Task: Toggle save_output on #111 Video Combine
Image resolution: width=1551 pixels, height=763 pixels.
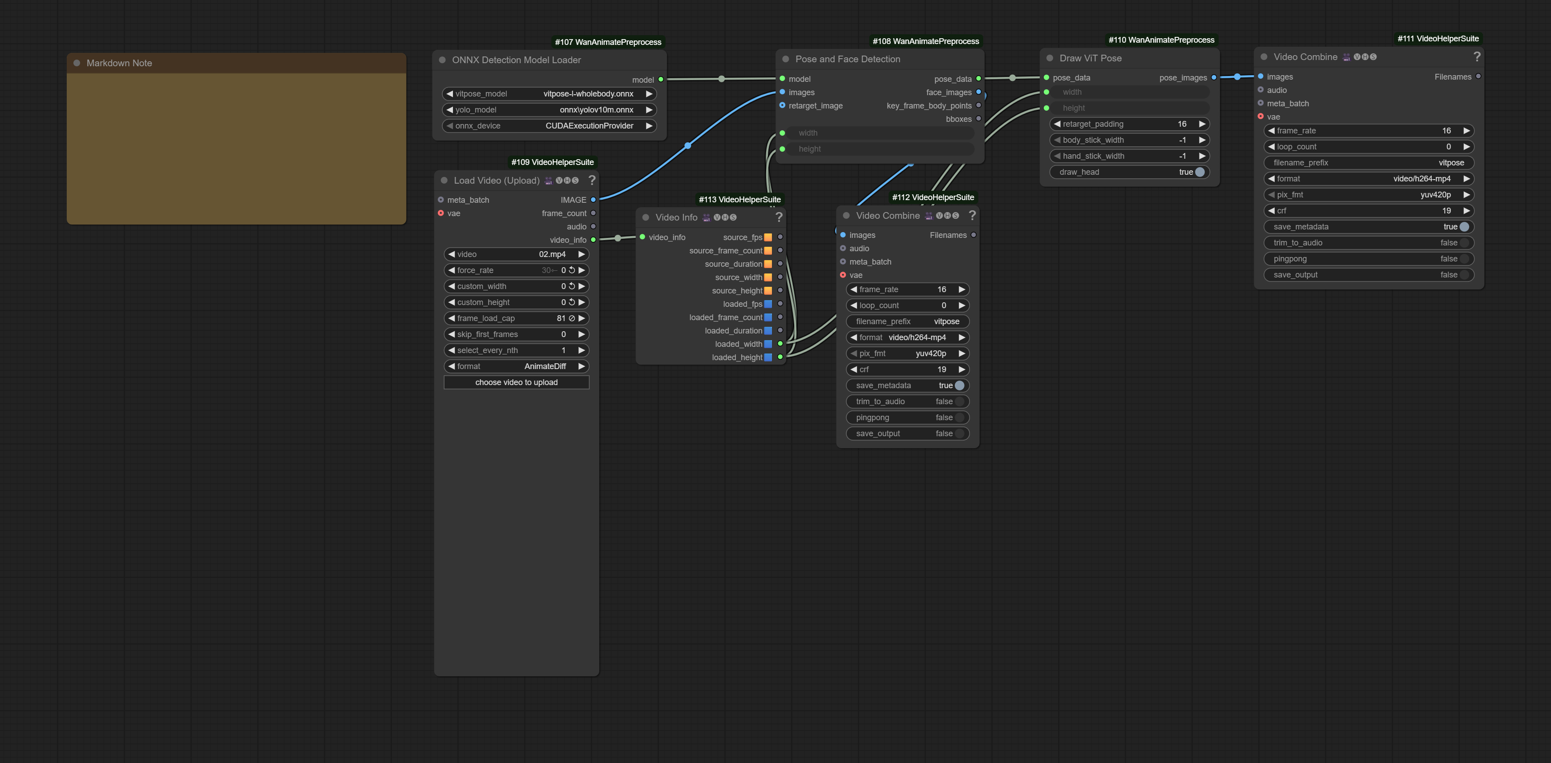Action: pyautogui.click(x=1369, y=275)
